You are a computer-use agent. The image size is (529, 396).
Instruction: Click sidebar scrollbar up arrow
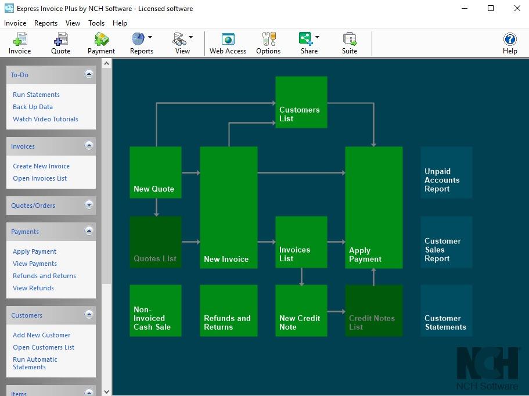[107, 63]
